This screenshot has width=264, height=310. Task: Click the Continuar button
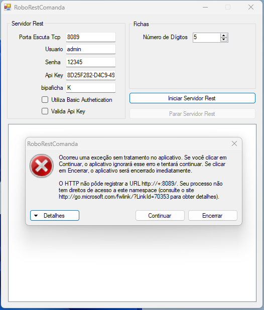(160, 216)
